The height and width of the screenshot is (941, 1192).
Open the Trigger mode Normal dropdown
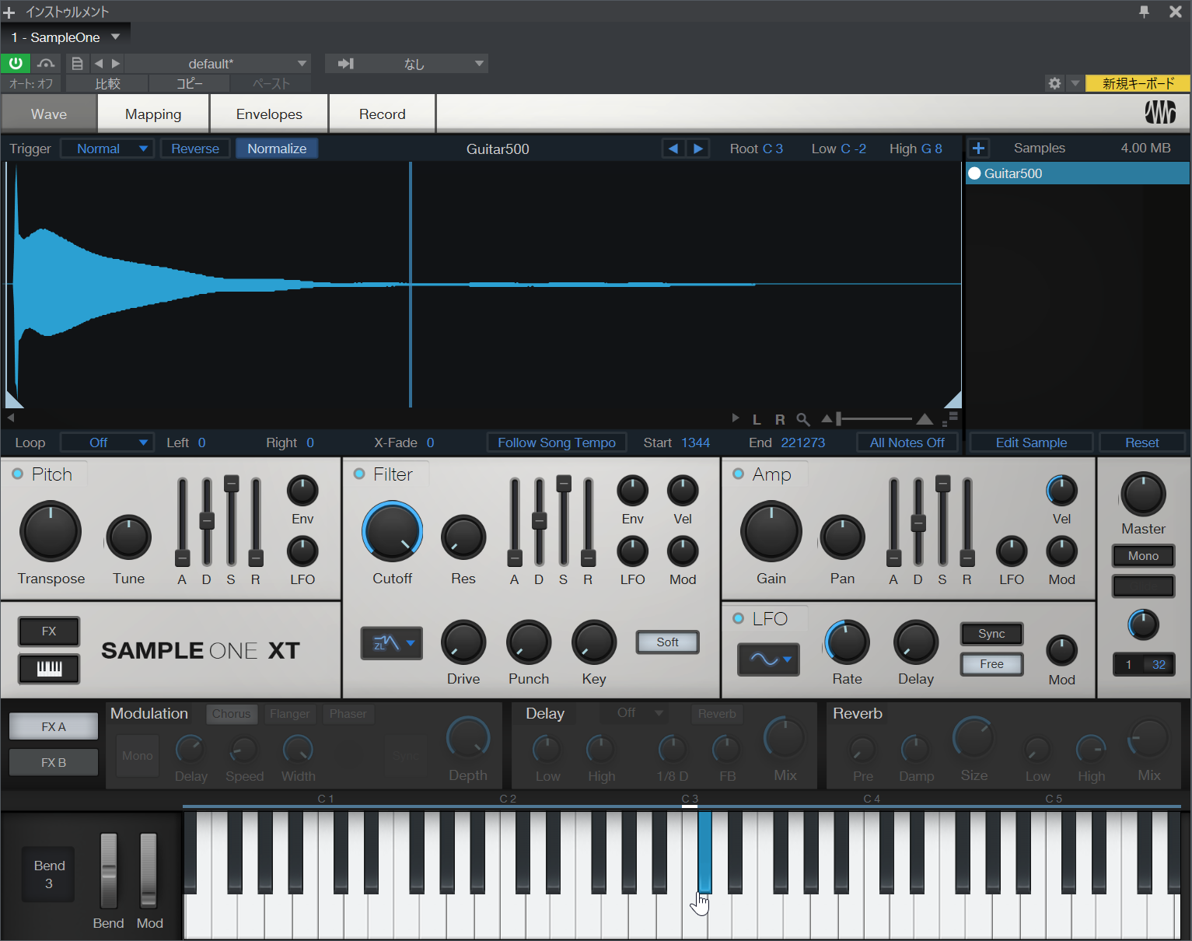(x=107, y=149)
